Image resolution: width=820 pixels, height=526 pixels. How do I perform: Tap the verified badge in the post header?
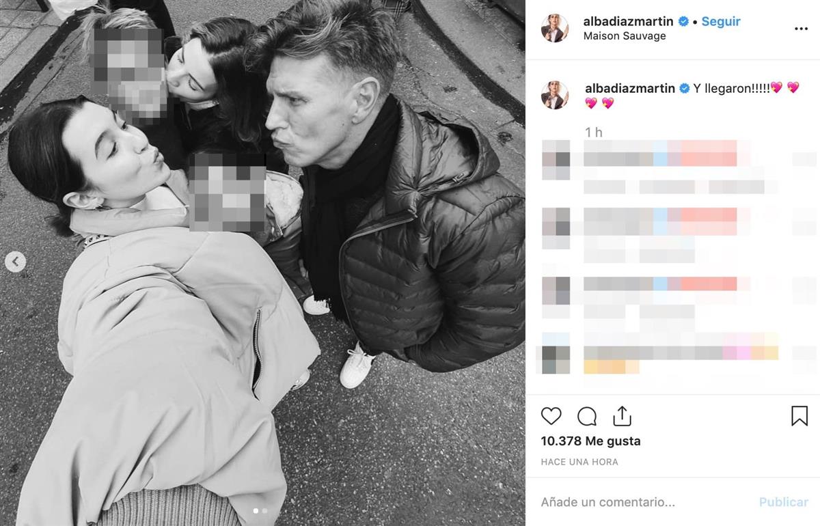(x=683, y=21)
